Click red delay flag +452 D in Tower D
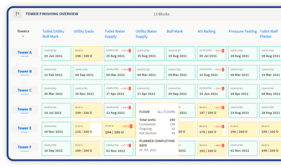The width and height of the screenshot is (281, 167). pyautogui.click(x=223, y=108)
